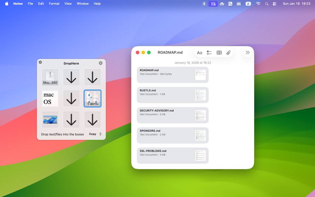Image resolution: width=315 pixels, height=197 pixels.
Task: Open DropHere settings gear
Action: 100,63
